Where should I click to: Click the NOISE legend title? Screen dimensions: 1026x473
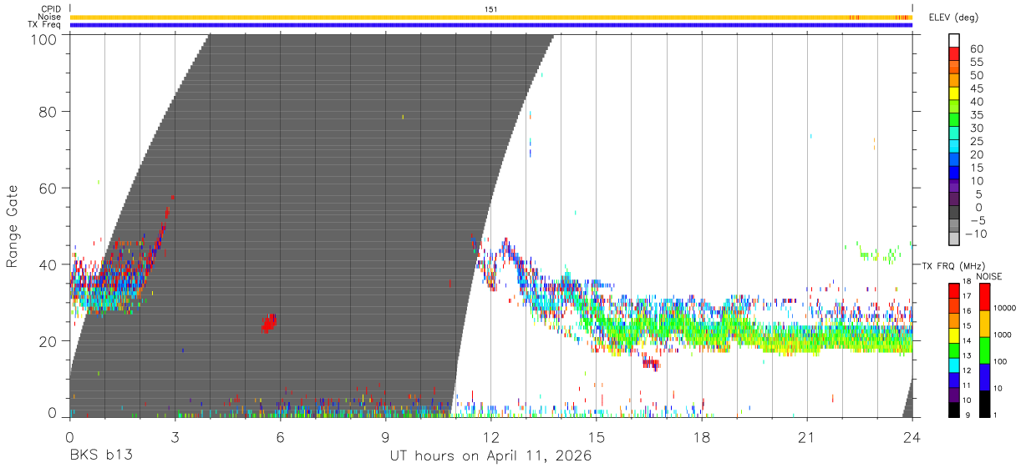tap(989, 276)
